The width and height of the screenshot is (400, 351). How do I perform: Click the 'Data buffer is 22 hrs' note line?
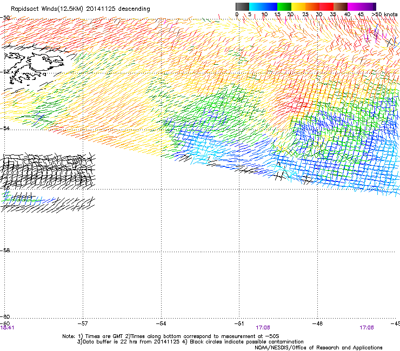pyautogui.click(x=190, y=342)
